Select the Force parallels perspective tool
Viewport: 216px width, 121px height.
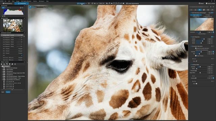[114, 3]
